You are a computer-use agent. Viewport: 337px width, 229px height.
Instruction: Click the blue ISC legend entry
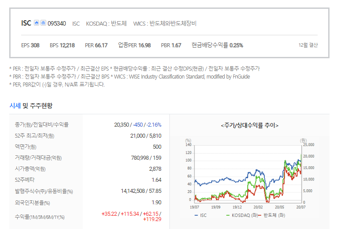(x=201, y=215)
